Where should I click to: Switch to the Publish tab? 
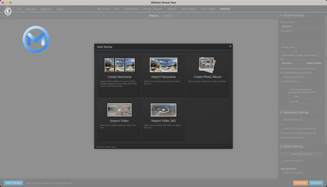[225, 9]
